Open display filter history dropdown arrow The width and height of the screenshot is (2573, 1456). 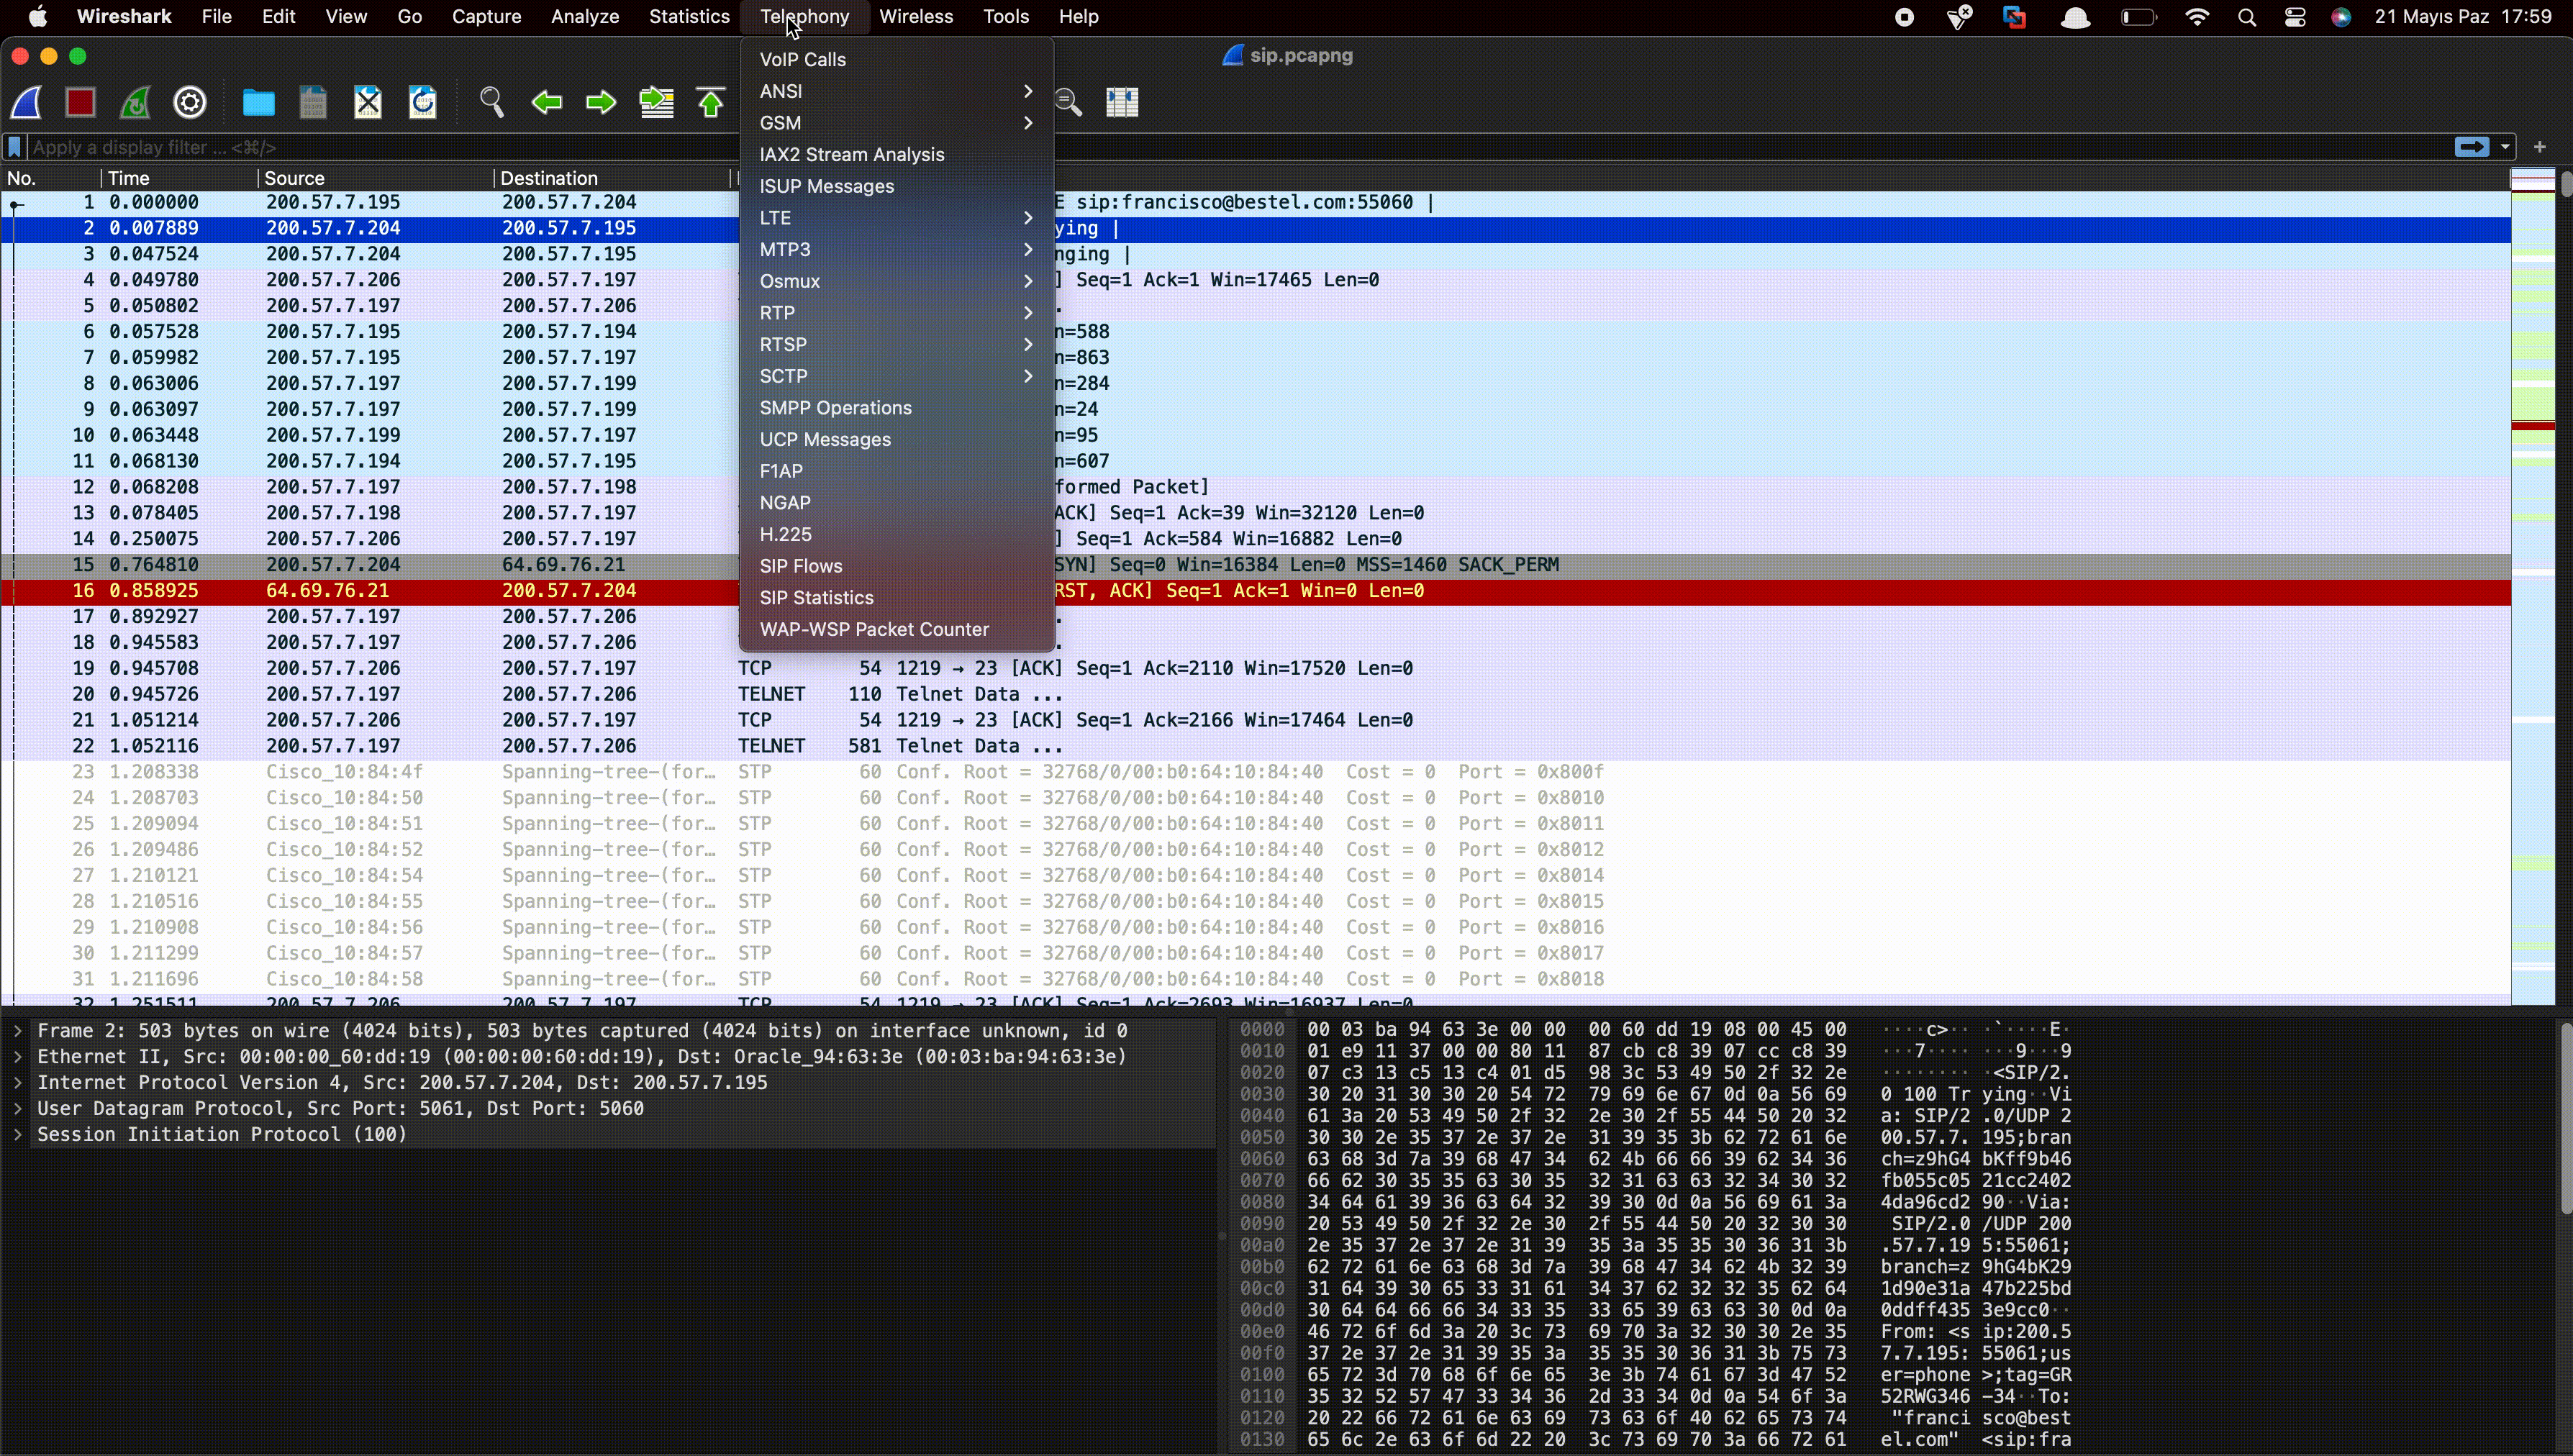click(x=2505, y=147)
